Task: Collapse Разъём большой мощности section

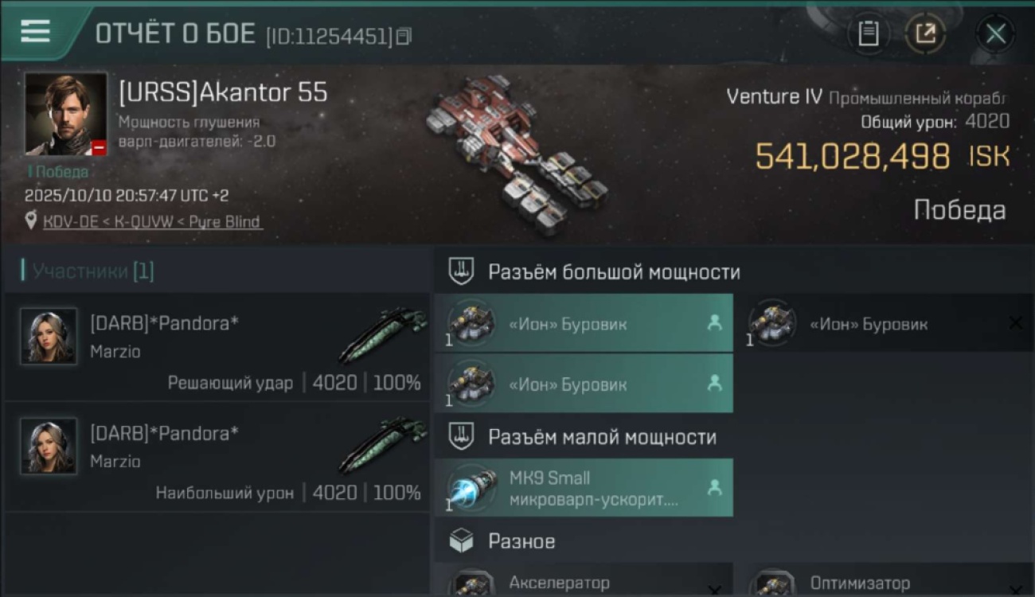Action: [734, 271]
